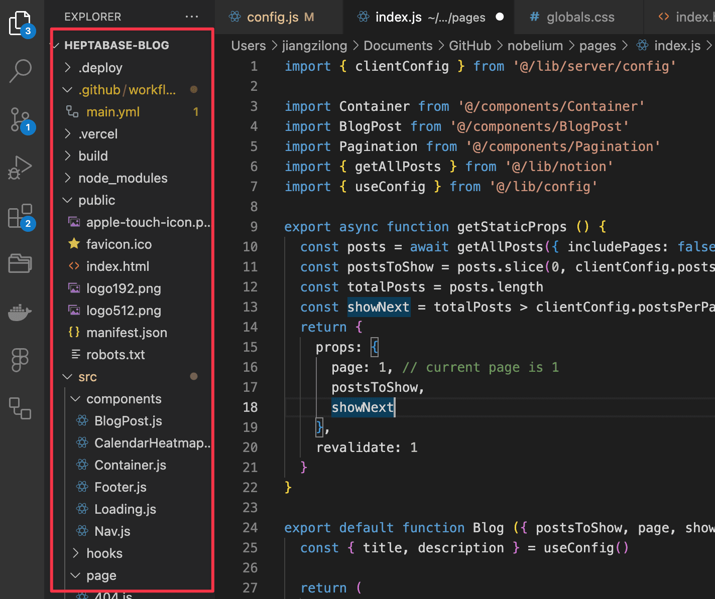Switch to the config.js tab
The width and height of the screenshot is (715, 599).
click(x=273, y=17)
